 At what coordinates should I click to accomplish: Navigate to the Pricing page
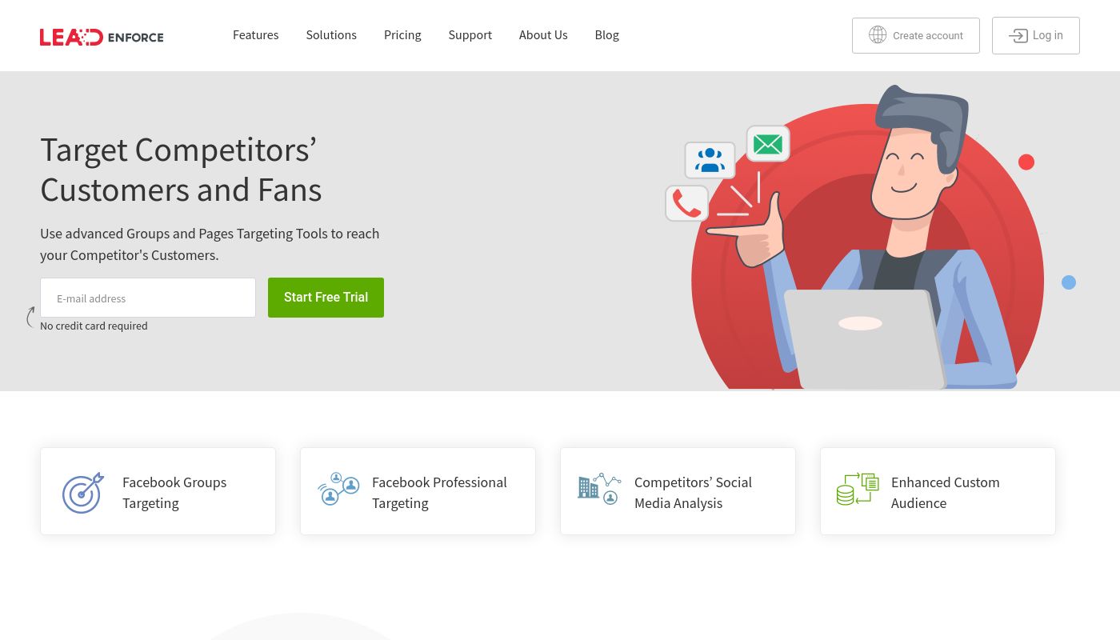point(402,34)
